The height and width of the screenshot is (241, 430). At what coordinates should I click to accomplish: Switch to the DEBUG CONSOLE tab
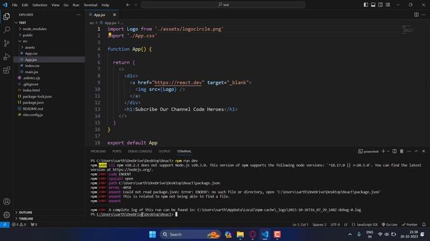tap(140, 151)
